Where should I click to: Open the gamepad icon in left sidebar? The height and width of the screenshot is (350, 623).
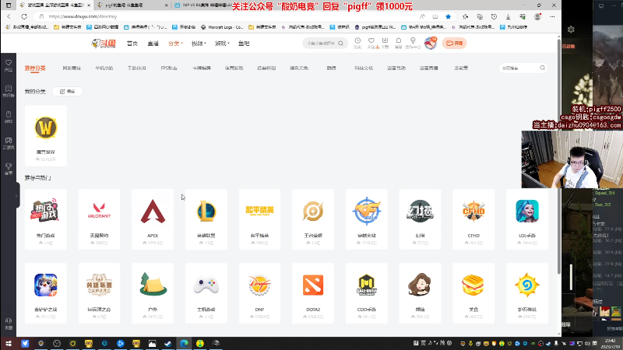click(9, 143)
